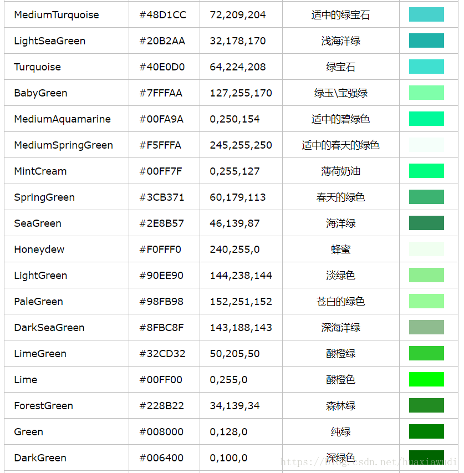Select hex value #40E0D0

pyautogui.click(x=162, y=67)
